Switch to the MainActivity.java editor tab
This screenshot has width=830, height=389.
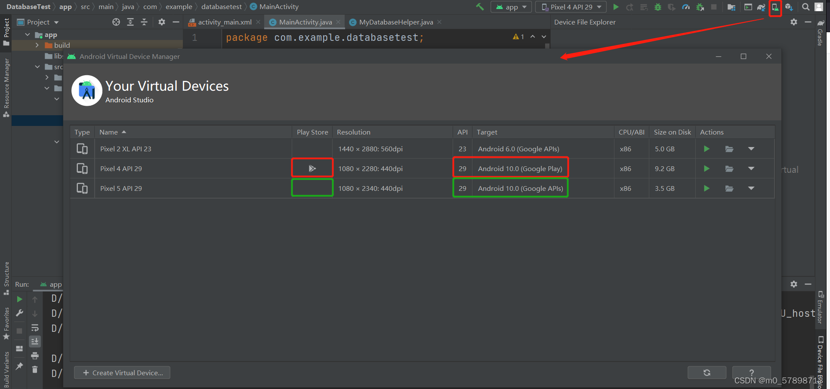tap(305, 22)
